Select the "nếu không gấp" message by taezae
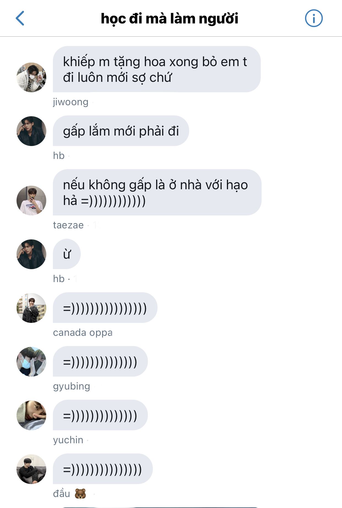342x508 pixels. [x=157, y=192]
